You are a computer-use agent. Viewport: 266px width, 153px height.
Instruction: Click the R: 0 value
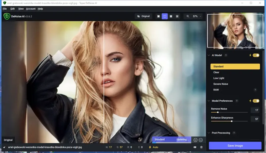[x=130, y=147]
